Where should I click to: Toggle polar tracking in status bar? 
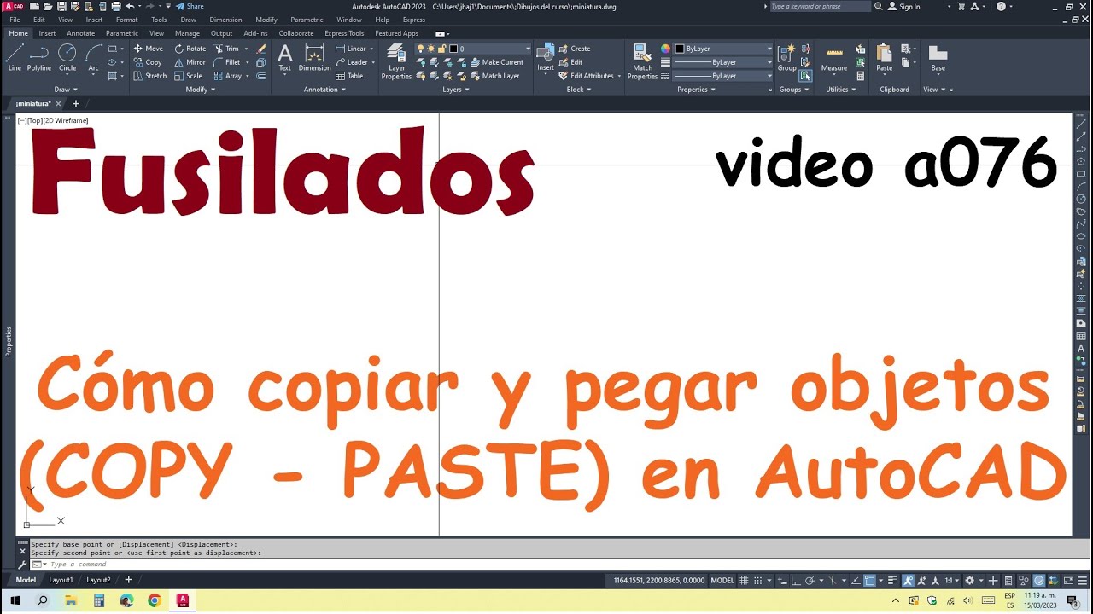[810, 581]
